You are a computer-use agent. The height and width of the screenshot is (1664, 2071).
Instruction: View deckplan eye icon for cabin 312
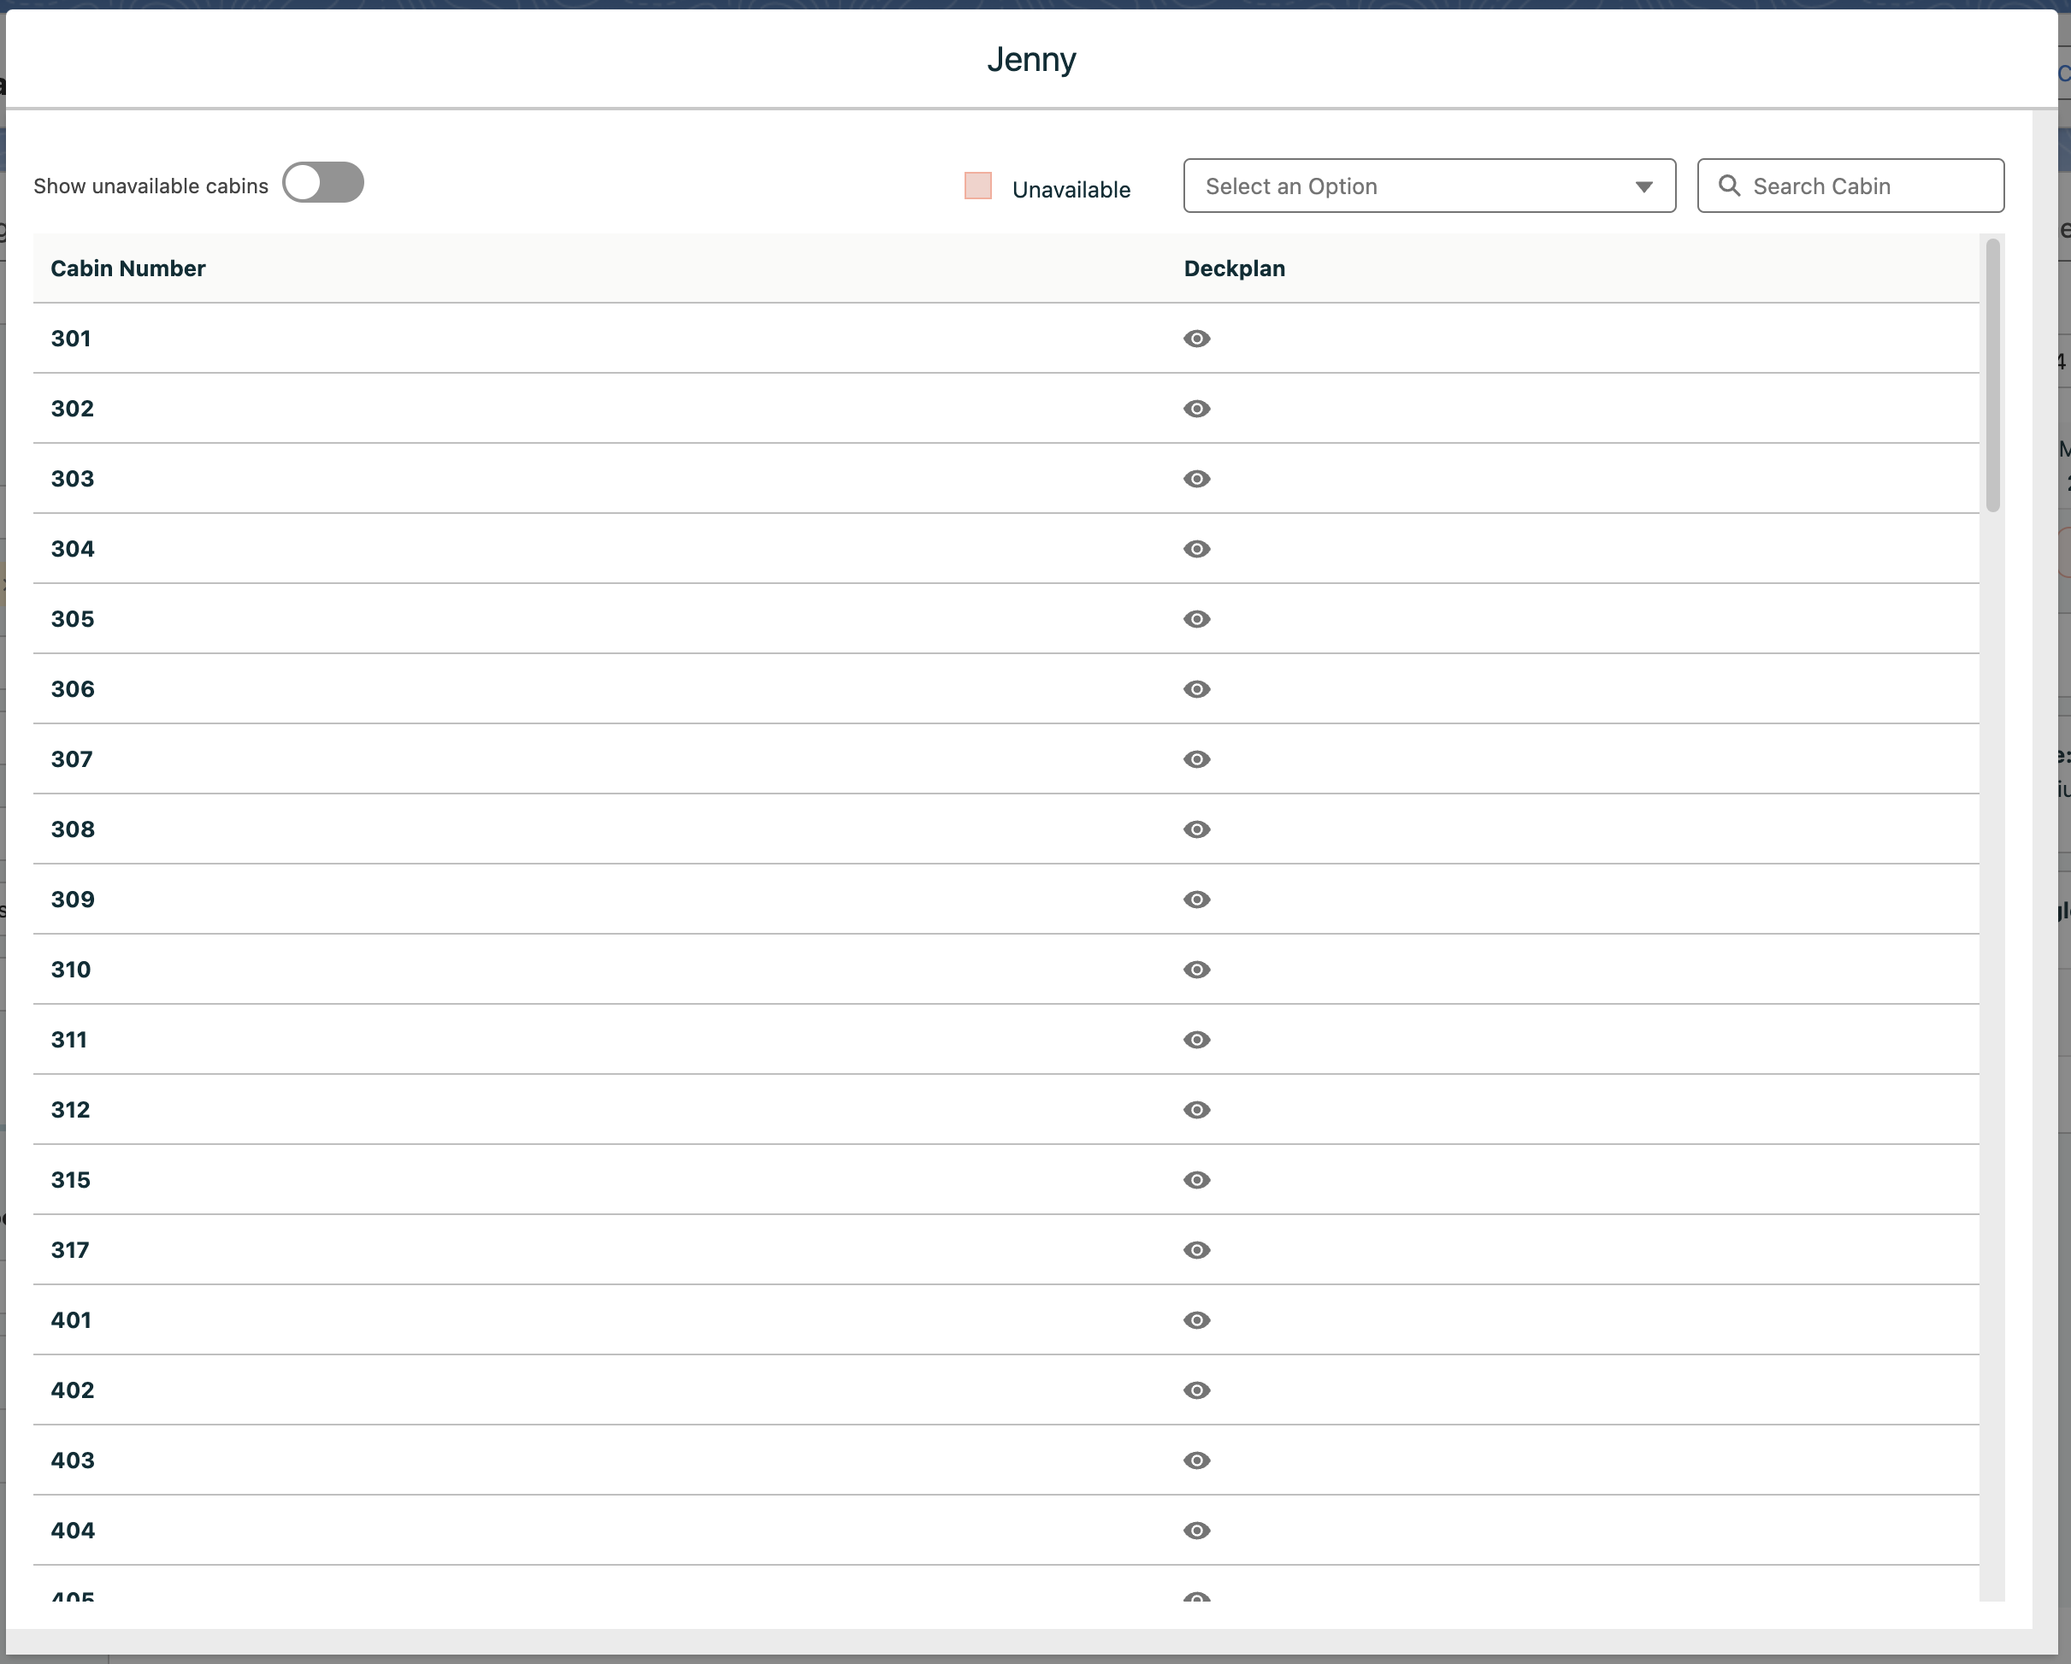tap(1196, 1110)
